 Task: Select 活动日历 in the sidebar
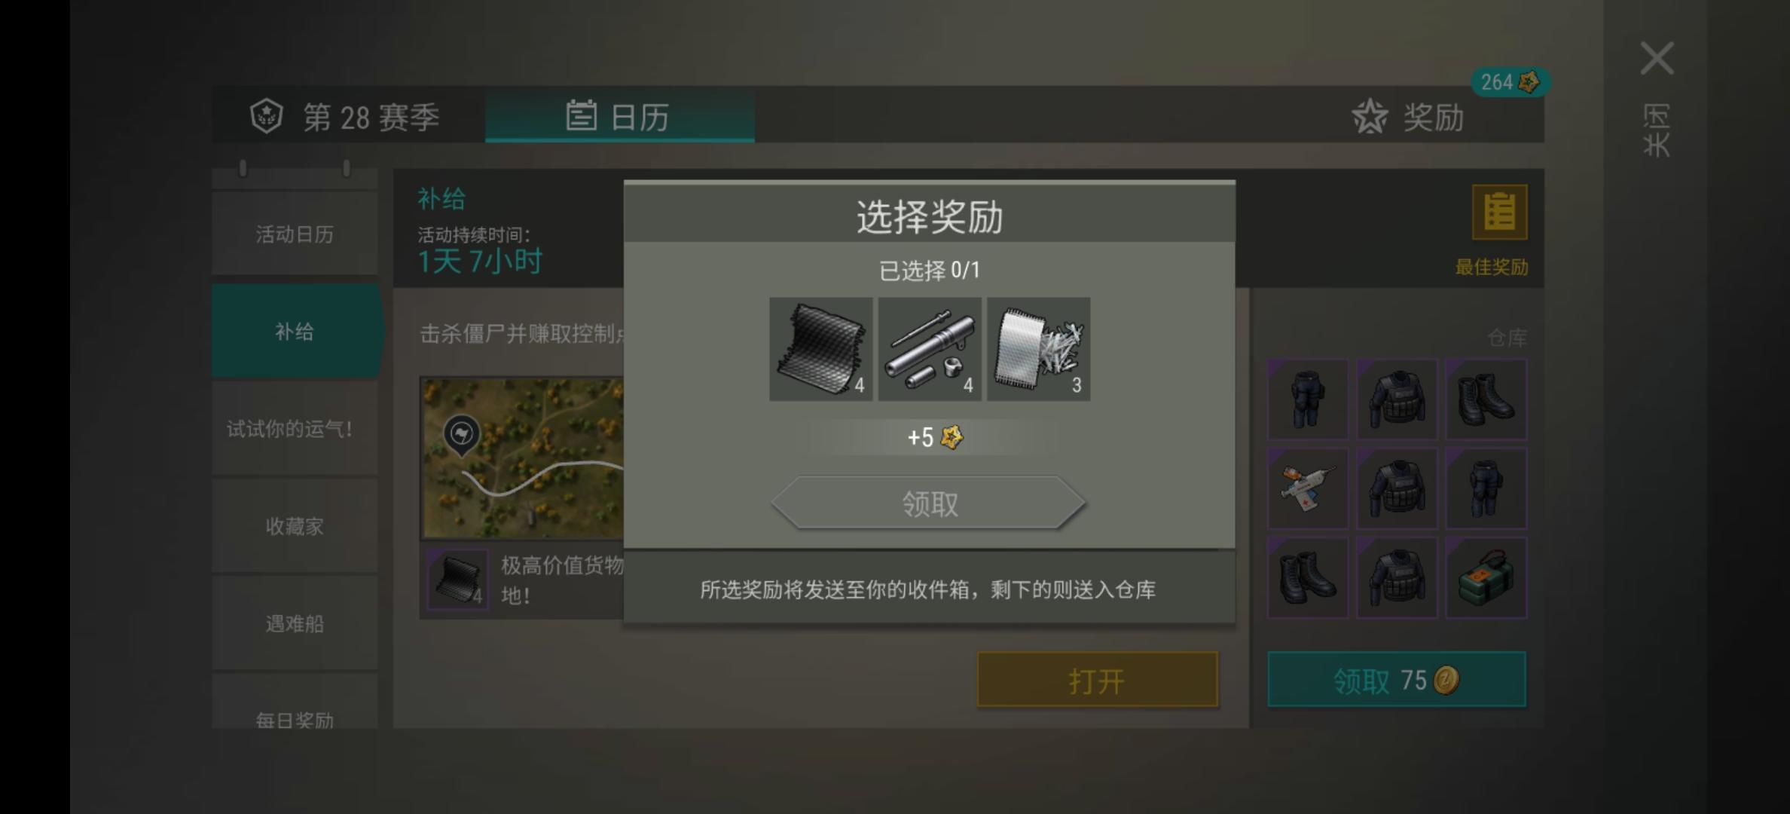295,234
